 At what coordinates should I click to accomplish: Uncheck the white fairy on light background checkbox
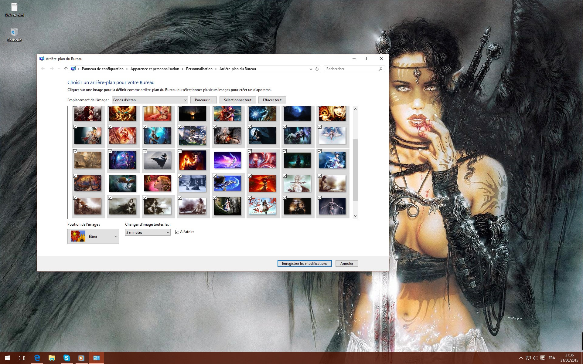319,126
